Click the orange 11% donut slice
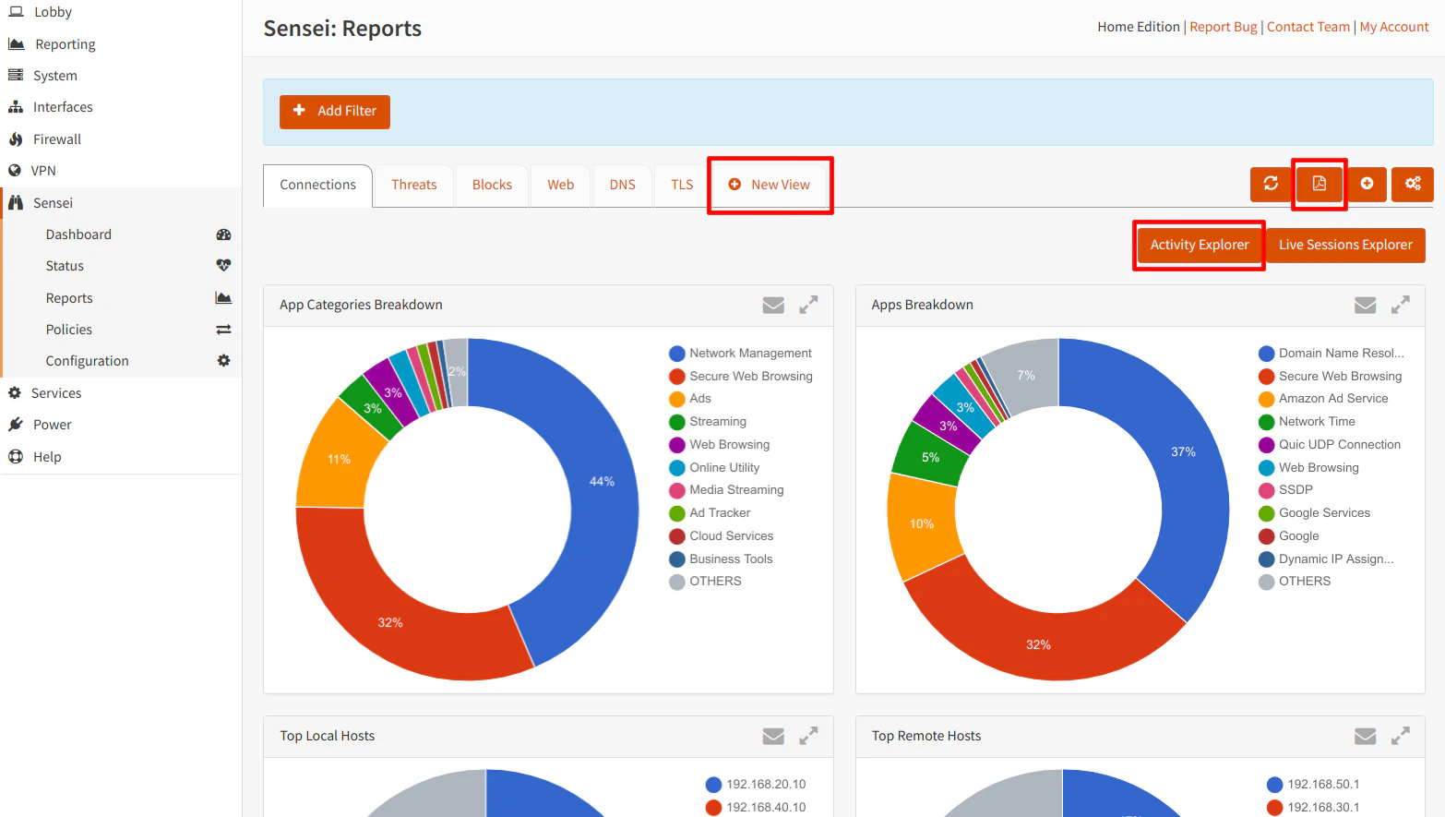Screen dimensions: 1445x817 pyautogui.click(x=338, y=459)
